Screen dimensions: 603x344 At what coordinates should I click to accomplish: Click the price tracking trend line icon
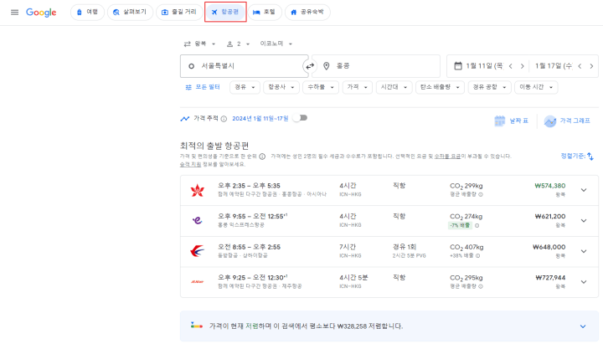click(x=184, y=119)
